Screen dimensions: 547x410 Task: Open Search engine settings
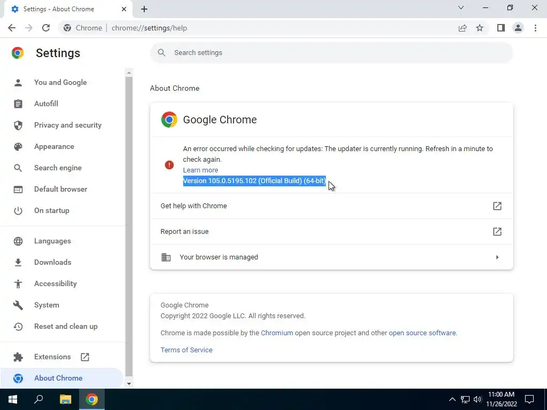[58, 168]
